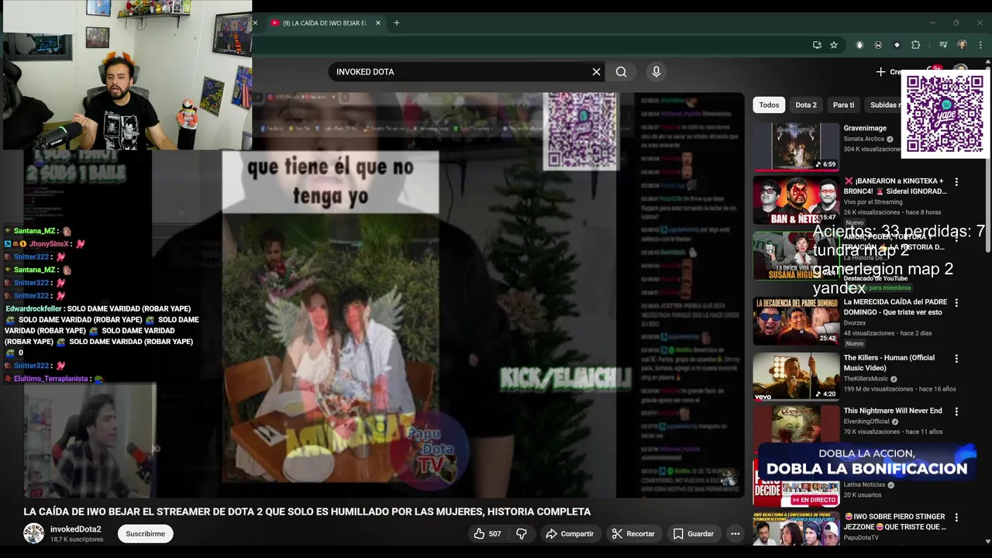This screenshot has height=558, width=992.
Task: Open This Nightmare Will Never End title
Action: pos(893,411)
